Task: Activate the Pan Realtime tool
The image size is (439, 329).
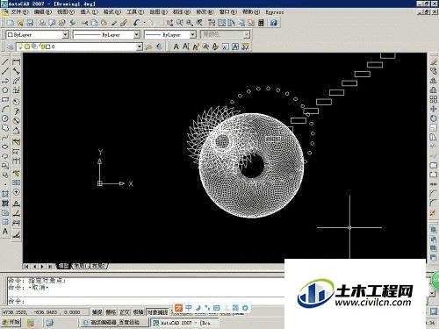Action: 169,23
